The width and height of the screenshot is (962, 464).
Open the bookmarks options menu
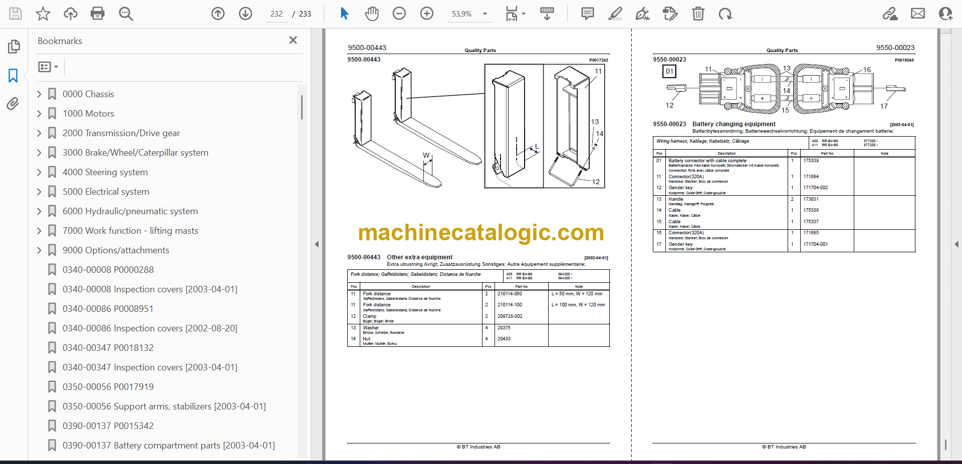click(48, 67)
